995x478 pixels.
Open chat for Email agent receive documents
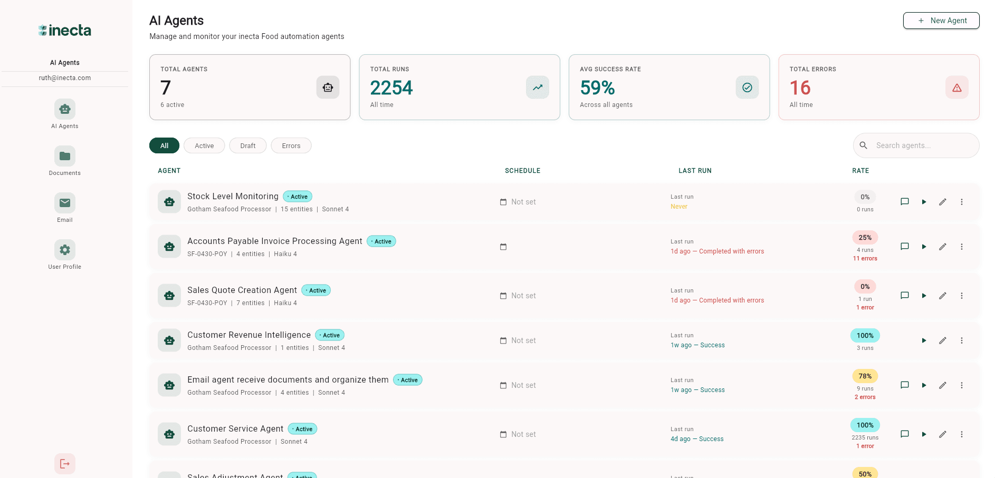point(905,385)
